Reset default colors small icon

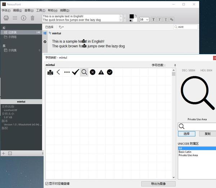[131, 20]
